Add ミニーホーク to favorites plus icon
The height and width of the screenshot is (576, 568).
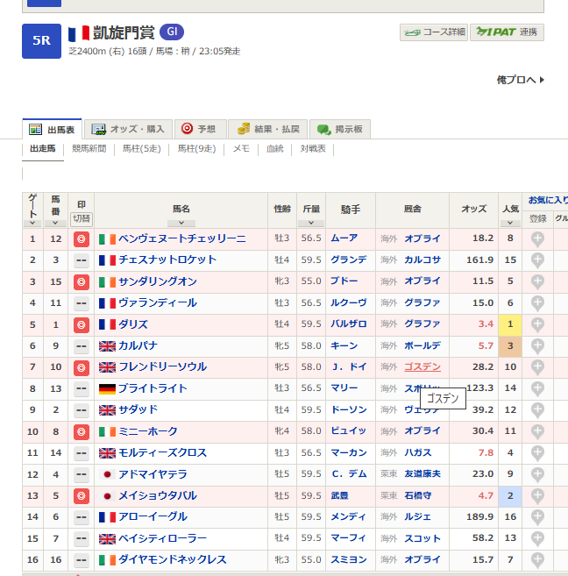coord(537,431)
